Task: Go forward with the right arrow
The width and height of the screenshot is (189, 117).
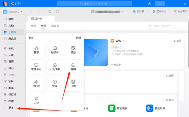Action: tap(39, 12)
